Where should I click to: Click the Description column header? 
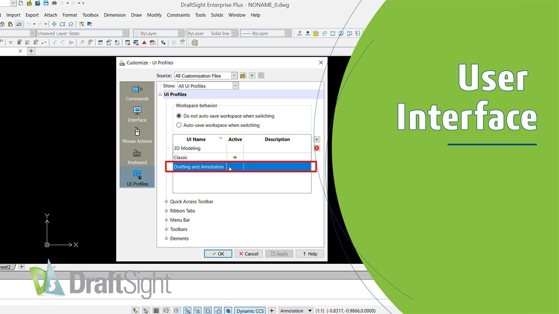[x=277, y=140]
